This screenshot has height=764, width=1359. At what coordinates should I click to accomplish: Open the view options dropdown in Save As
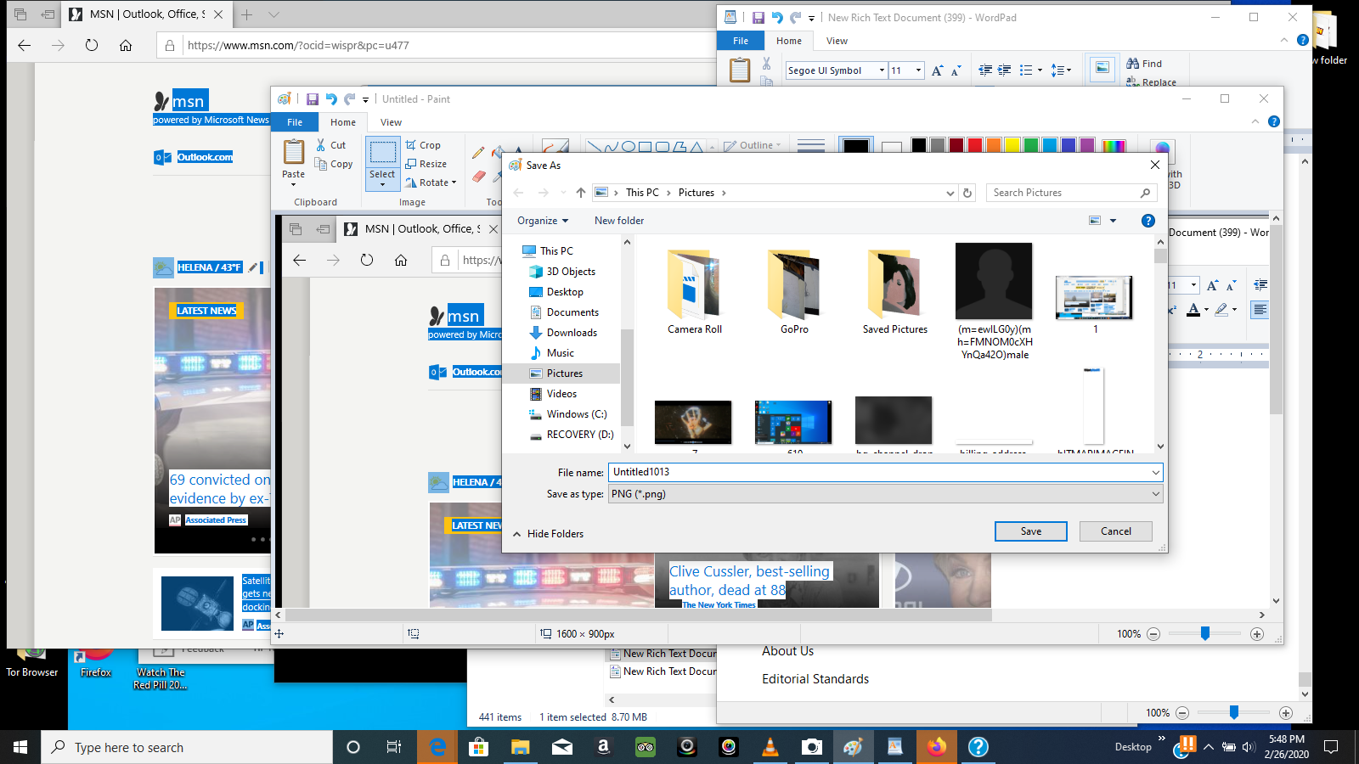(x=1113, y=221)
